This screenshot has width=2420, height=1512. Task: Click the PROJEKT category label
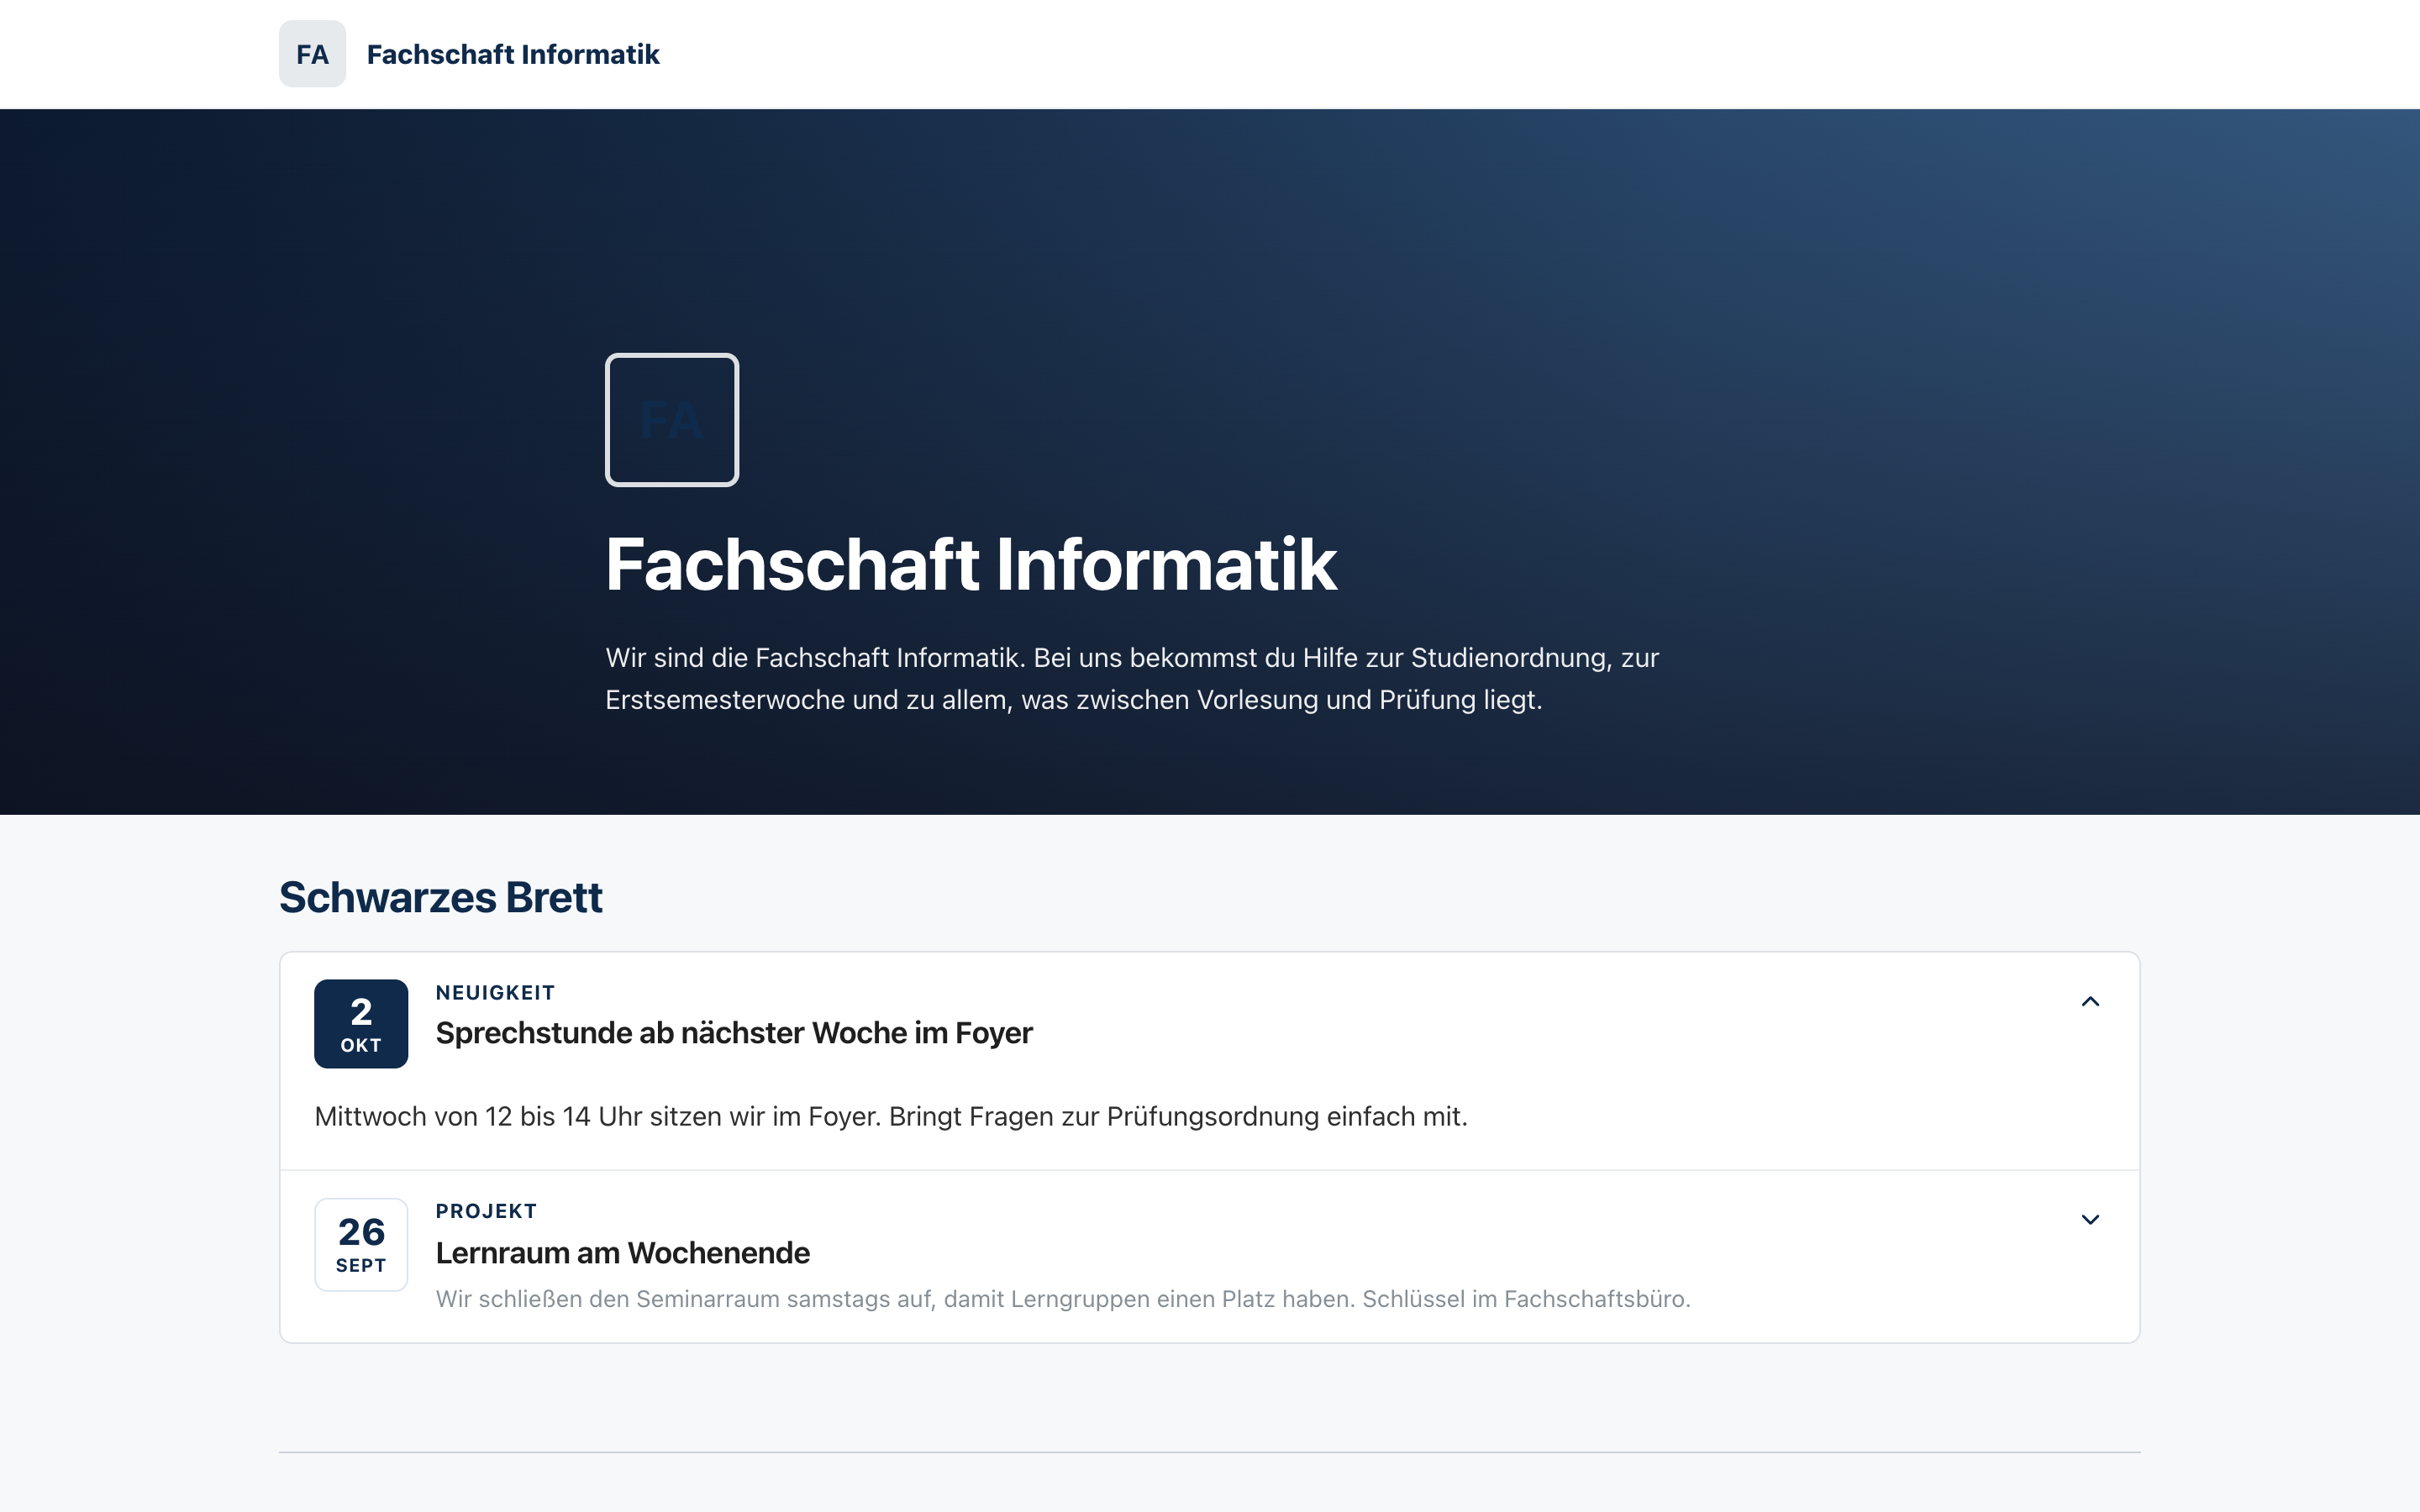click(x=486, y=1211)
